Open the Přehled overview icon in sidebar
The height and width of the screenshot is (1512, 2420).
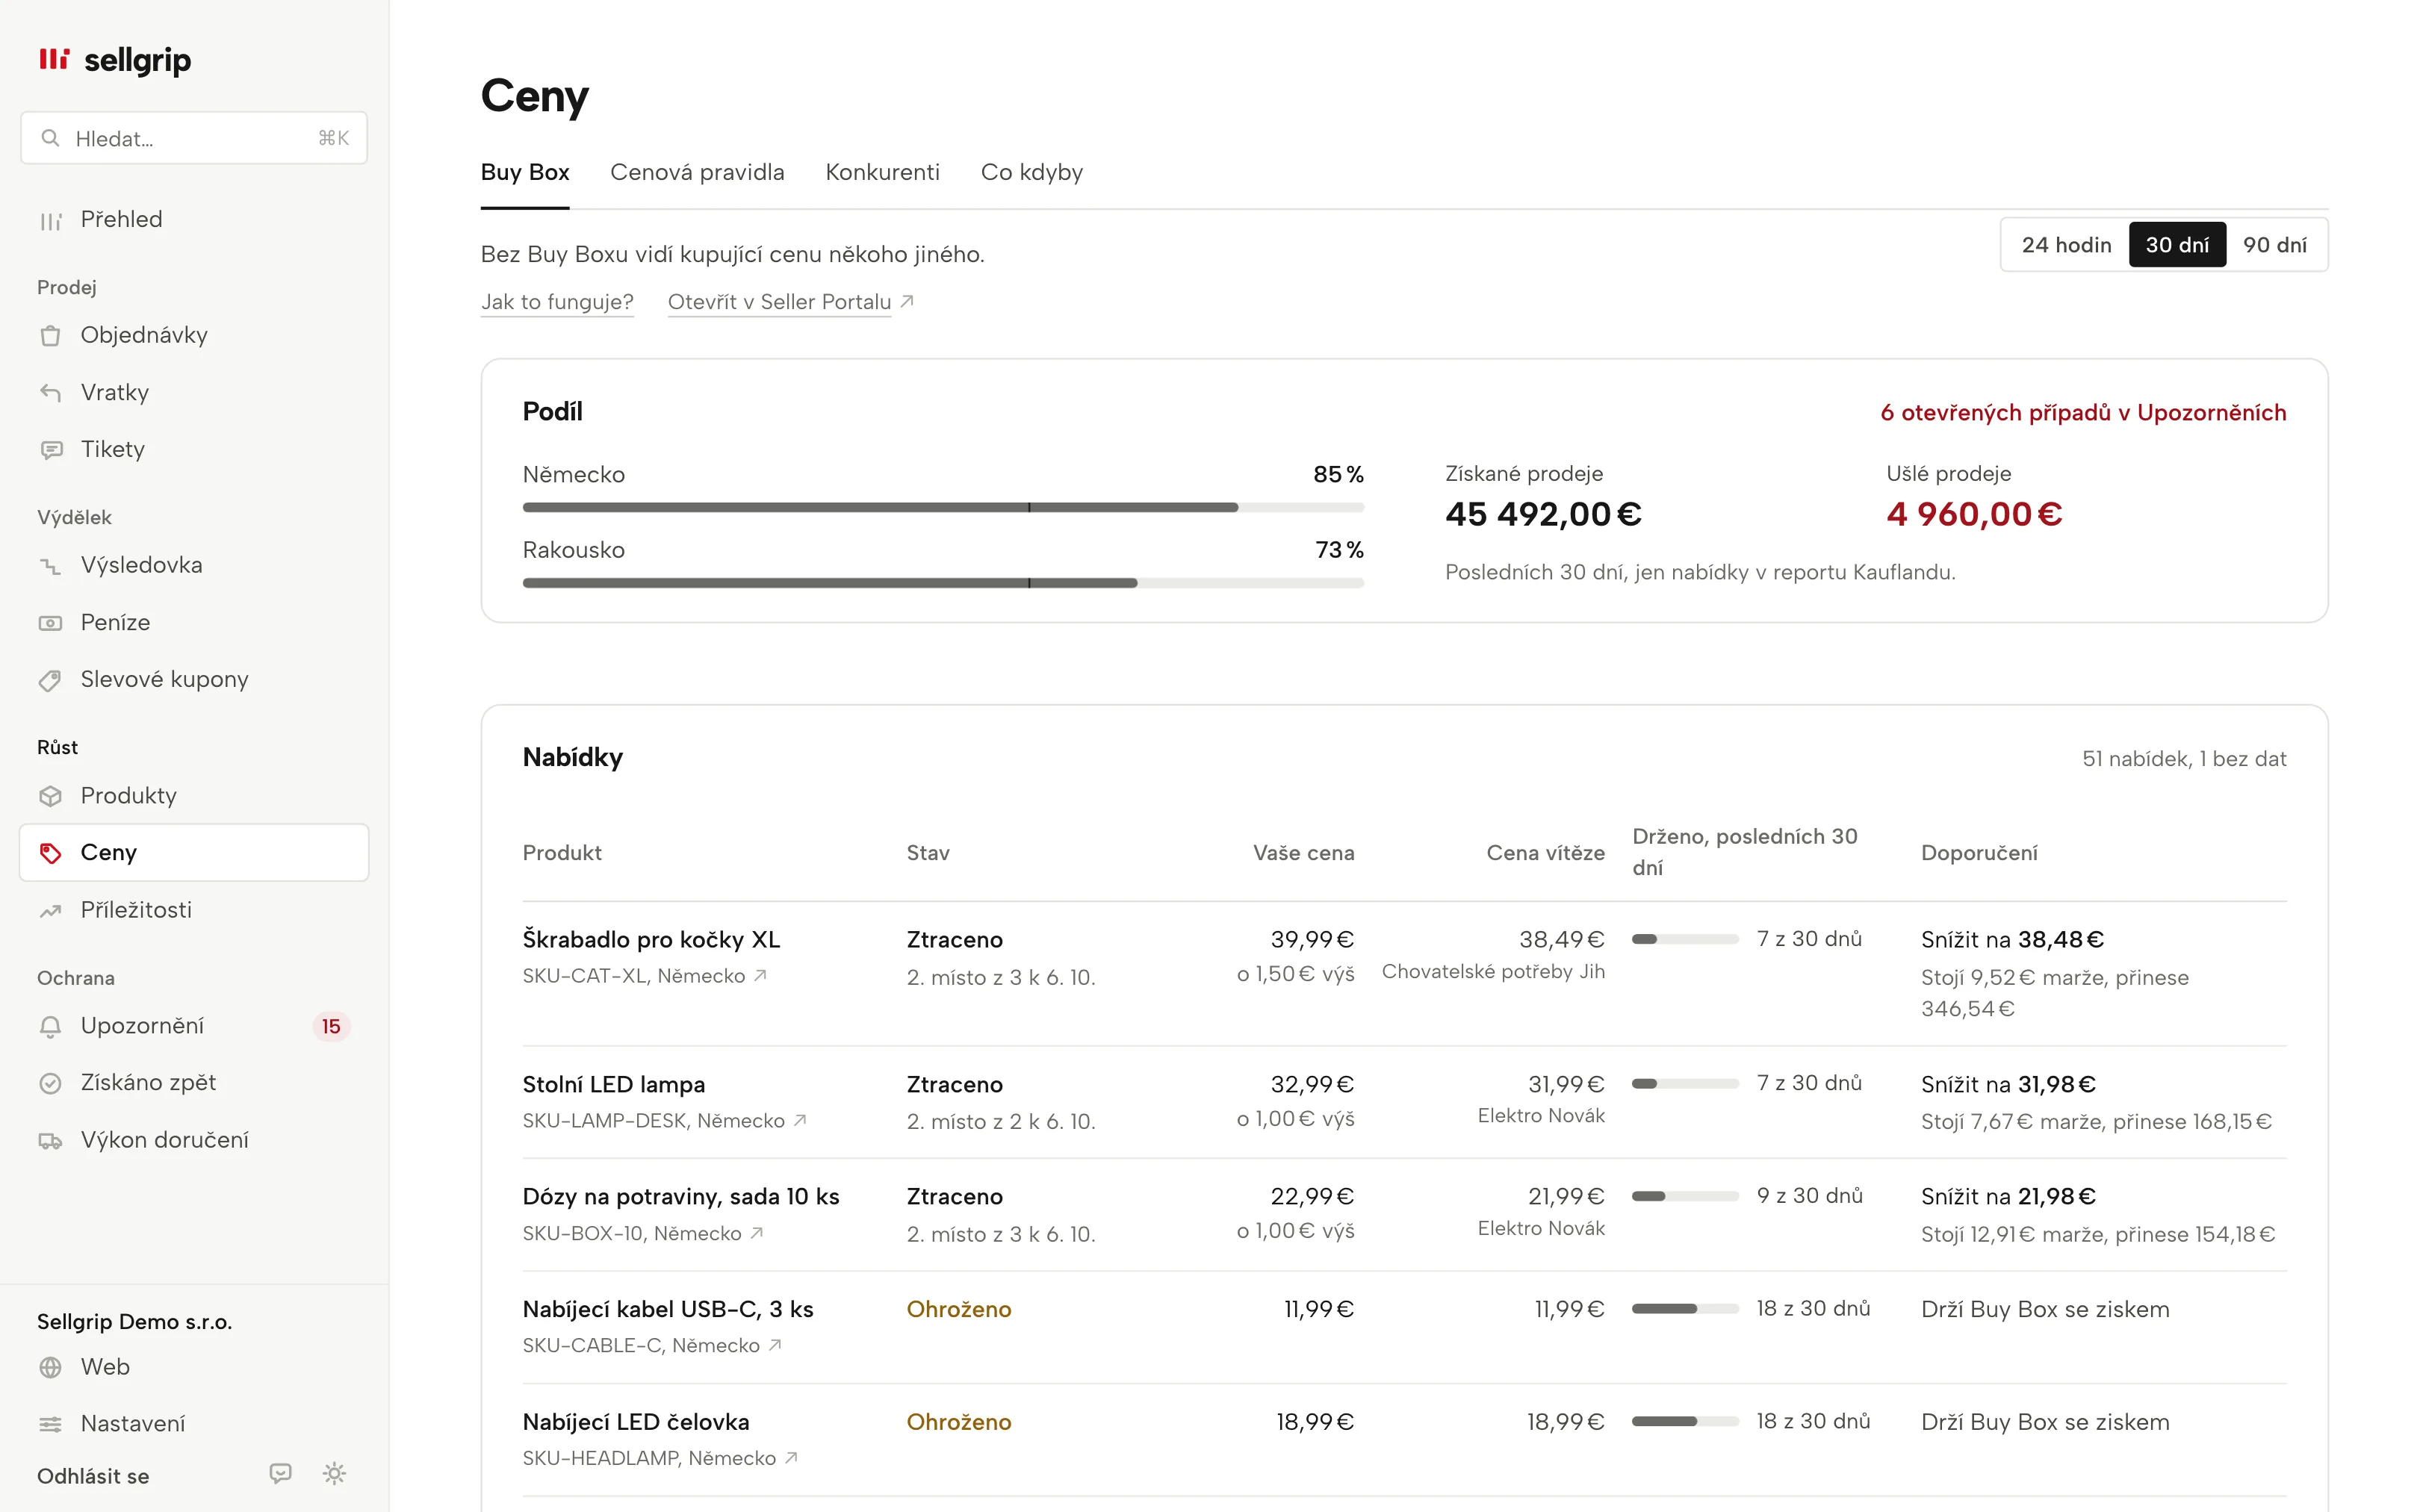tap(50, 221)
